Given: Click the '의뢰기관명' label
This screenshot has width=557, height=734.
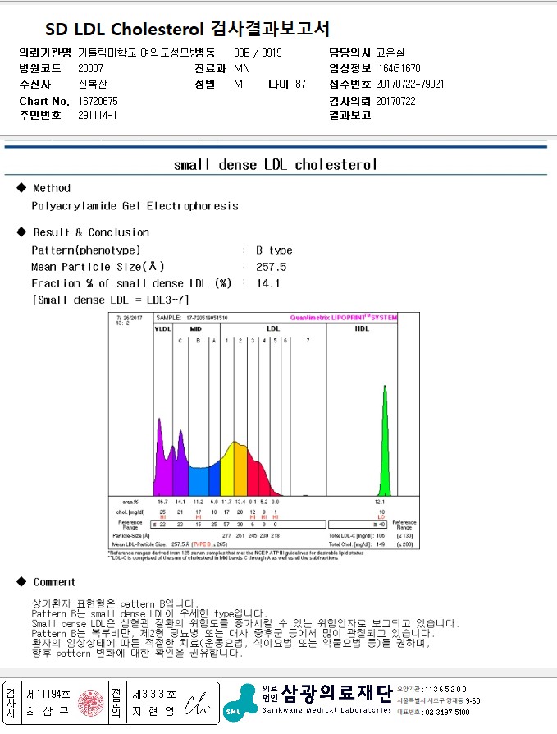Looking at the screenshot, I should [45, 53].
